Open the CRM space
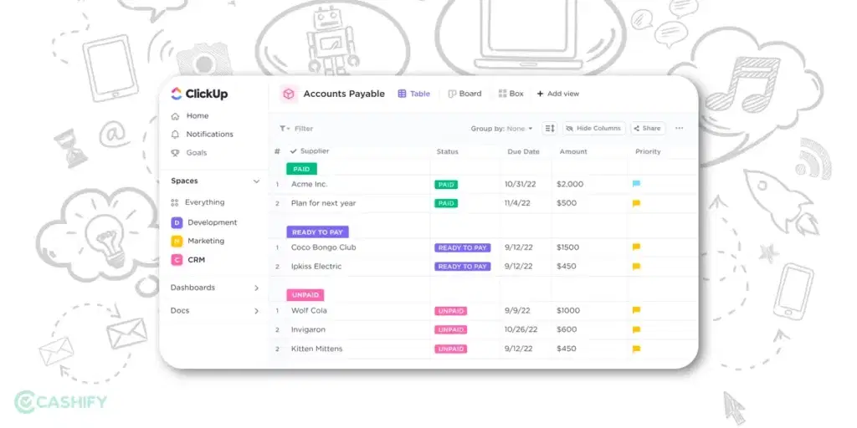The width and height of the screenshot is (857, 428). pyautogui.click(x=196, y=260)
